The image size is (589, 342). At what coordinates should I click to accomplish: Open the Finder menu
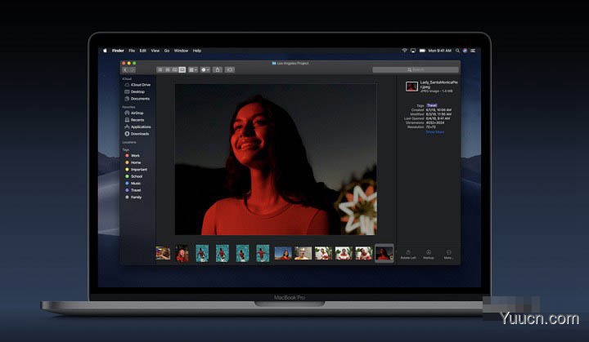(118, 51)
